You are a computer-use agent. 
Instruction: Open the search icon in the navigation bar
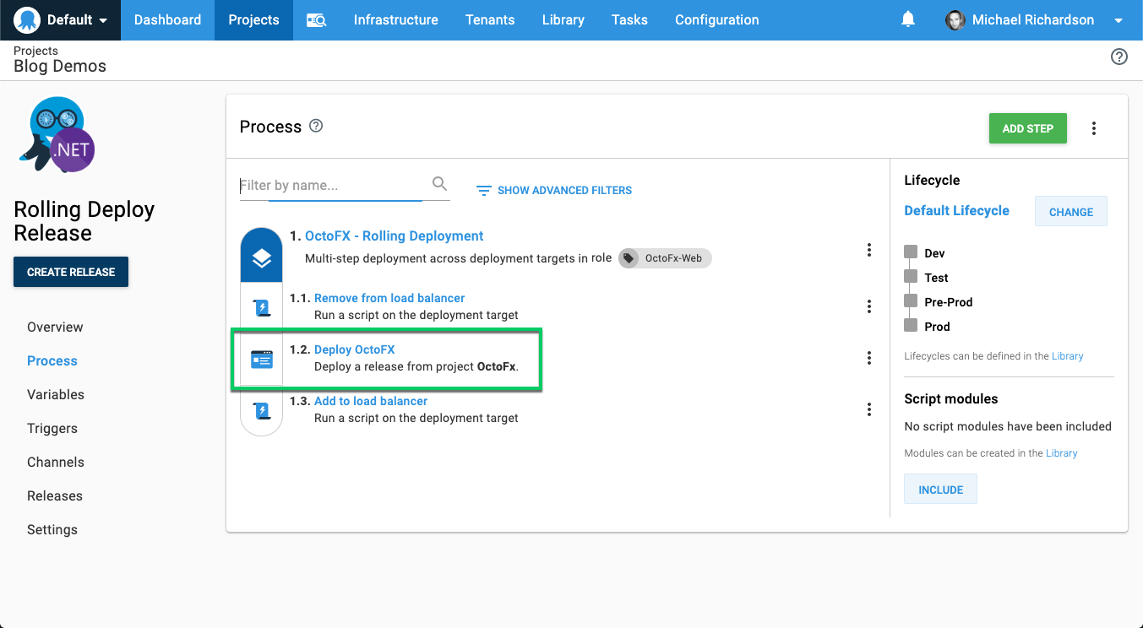tap(316, 19)
